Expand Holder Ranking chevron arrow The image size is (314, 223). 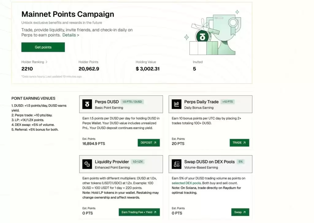point(47,62)
